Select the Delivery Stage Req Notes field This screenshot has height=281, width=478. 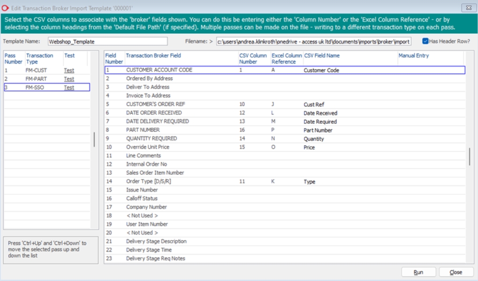point(285,258)
